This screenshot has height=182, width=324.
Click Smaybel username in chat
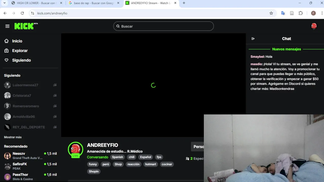tap(257, 57)
